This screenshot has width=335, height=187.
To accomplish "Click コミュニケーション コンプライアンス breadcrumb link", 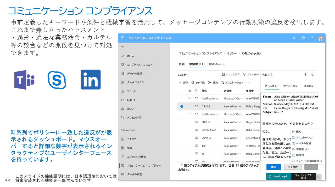I will [200, 53].
